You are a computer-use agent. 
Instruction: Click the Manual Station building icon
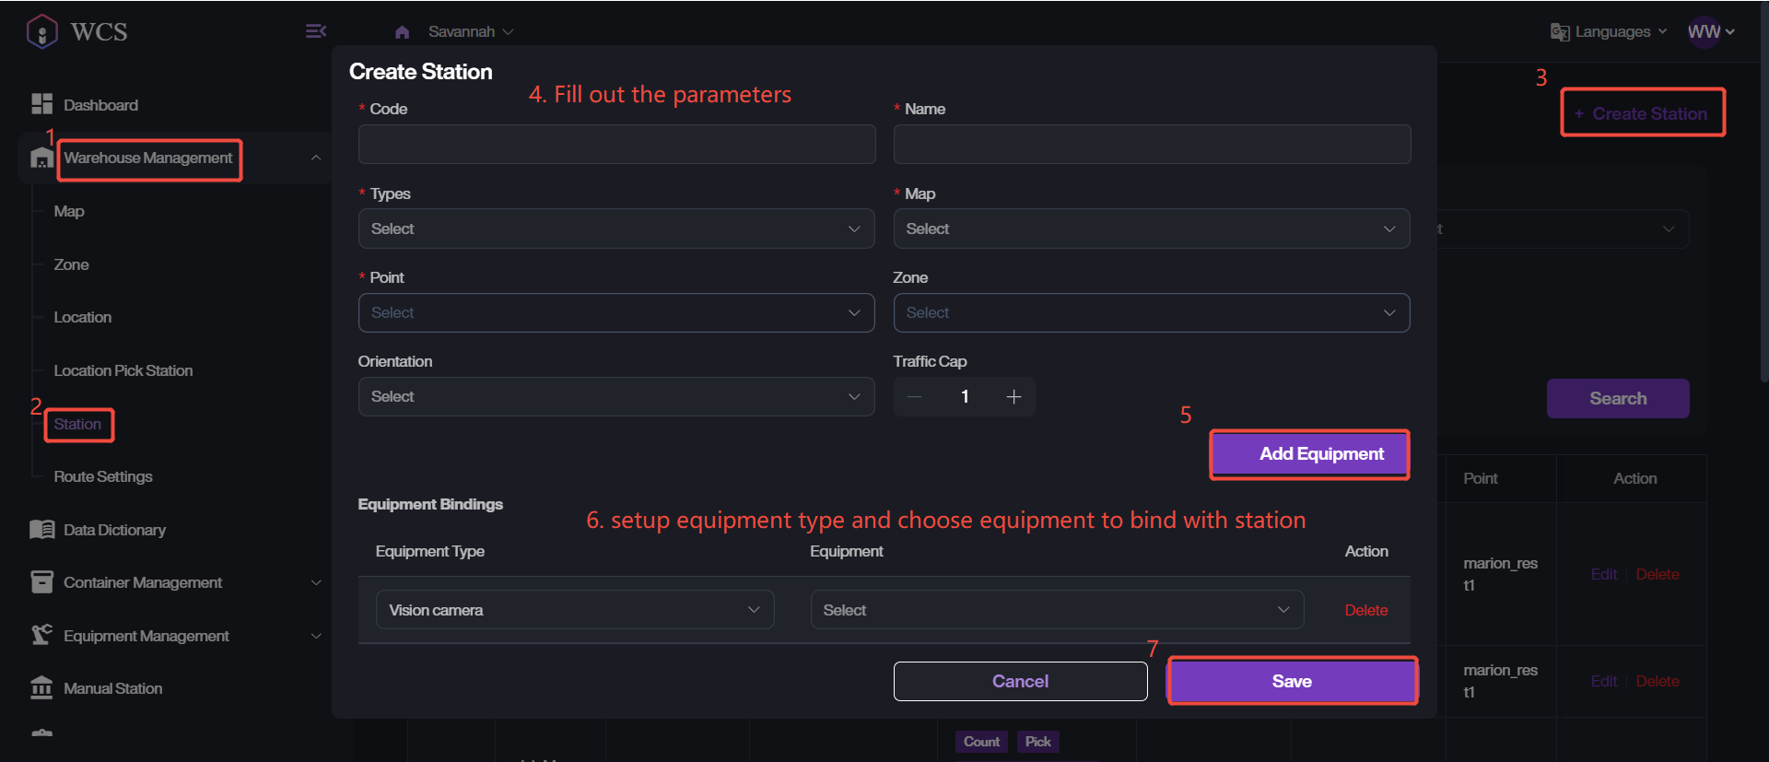click(41, 688)
